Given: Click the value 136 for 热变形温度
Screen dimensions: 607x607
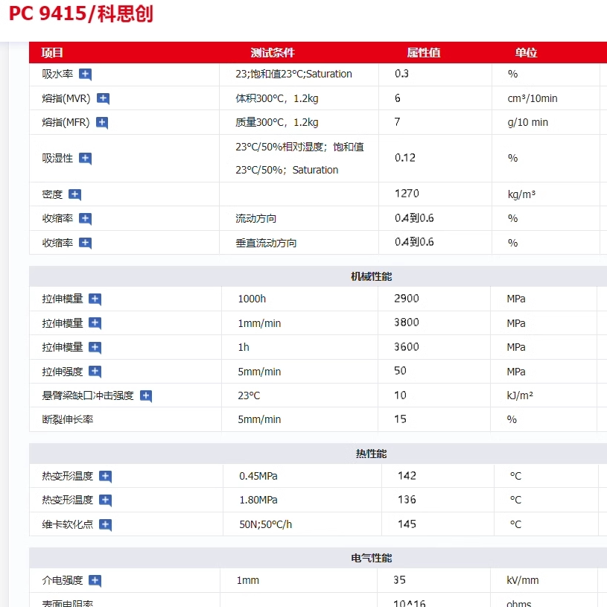Looking at the screenshot, I should click(x=407, y=500).
